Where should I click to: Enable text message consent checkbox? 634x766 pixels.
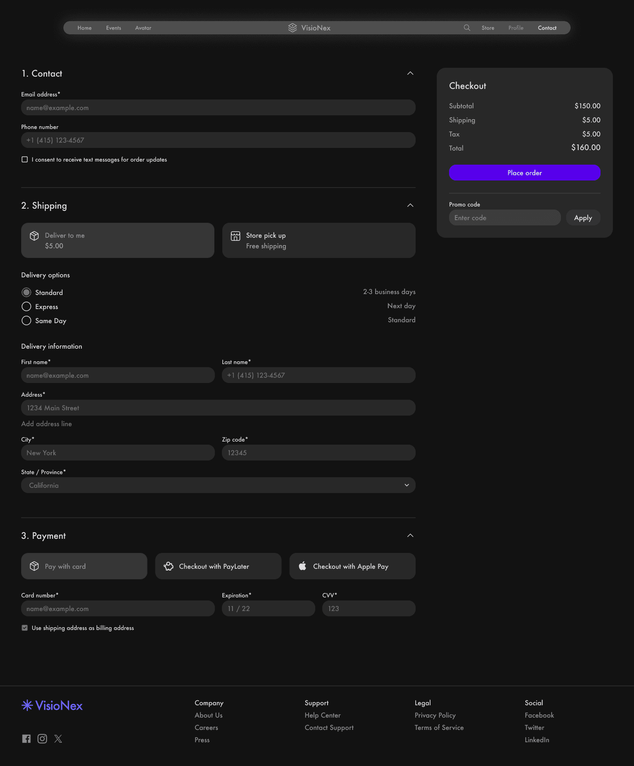[25, 159]
